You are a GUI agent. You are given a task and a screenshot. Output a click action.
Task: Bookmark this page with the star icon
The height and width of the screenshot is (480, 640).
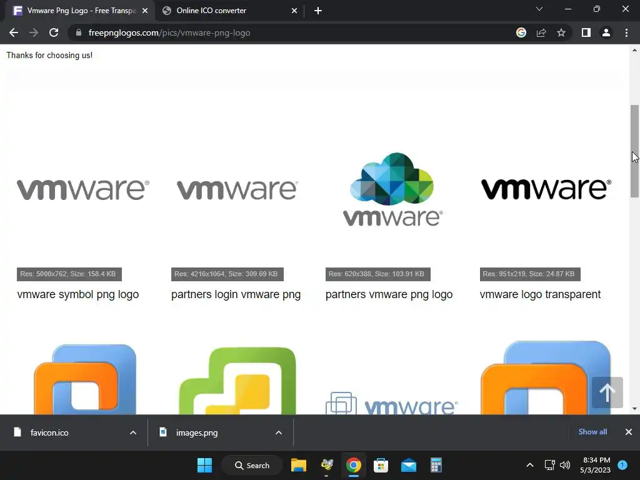[x=561, y=32]
